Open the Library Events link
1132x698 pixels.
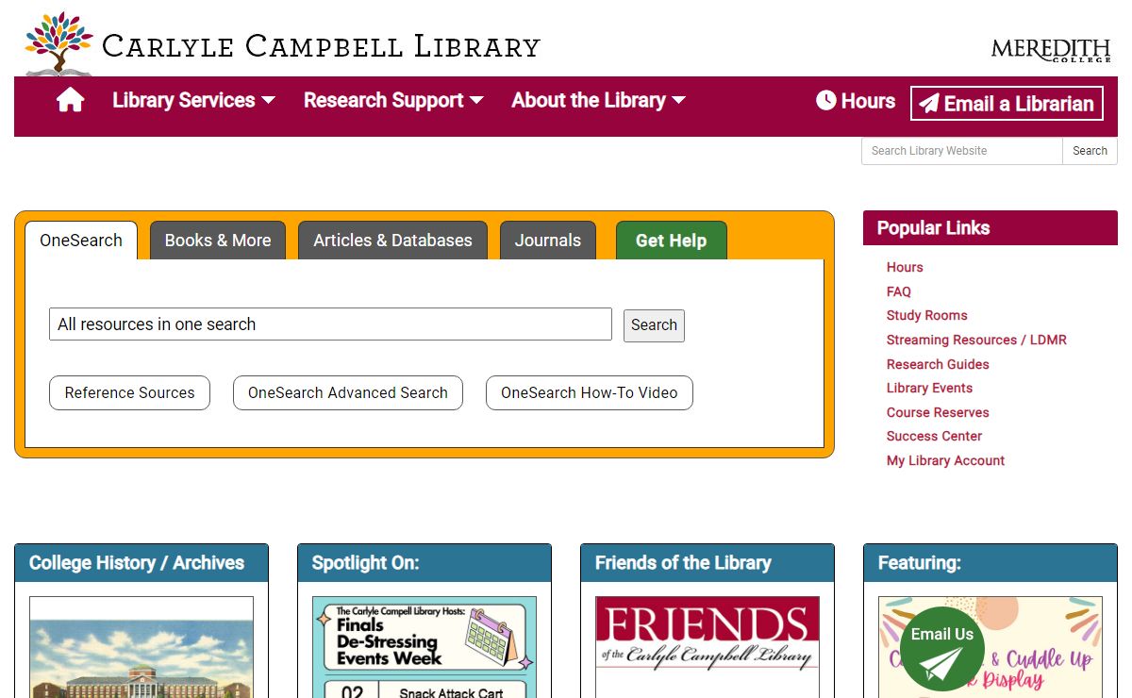tap(929, 388)
